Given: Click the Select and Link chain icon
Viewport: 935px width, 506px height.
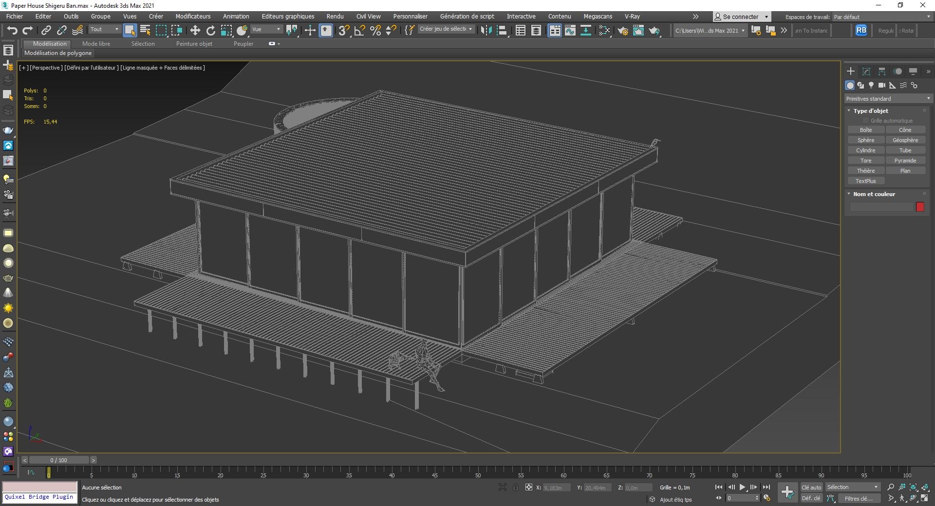Looking at the screenshot, I should [46, 31].
